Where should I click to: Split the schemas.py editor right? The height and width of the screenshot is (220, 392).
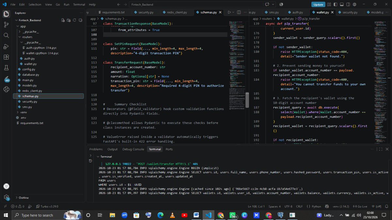coord(239,12)
